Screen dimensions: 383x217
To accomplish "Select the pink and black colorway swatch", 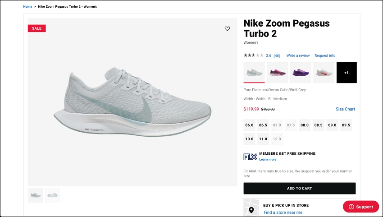I will [x=277, y=72].
